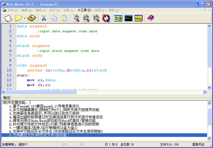Open find with the first magnifier icon

[77, 18]
